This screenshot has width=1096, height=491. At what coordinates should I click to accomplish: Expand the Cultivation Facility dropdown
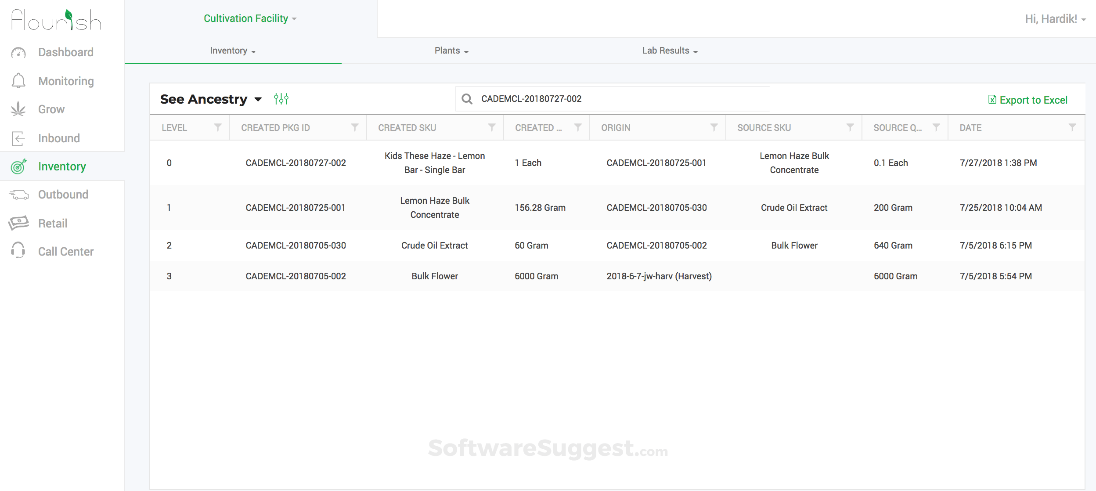tap(250, 18)
